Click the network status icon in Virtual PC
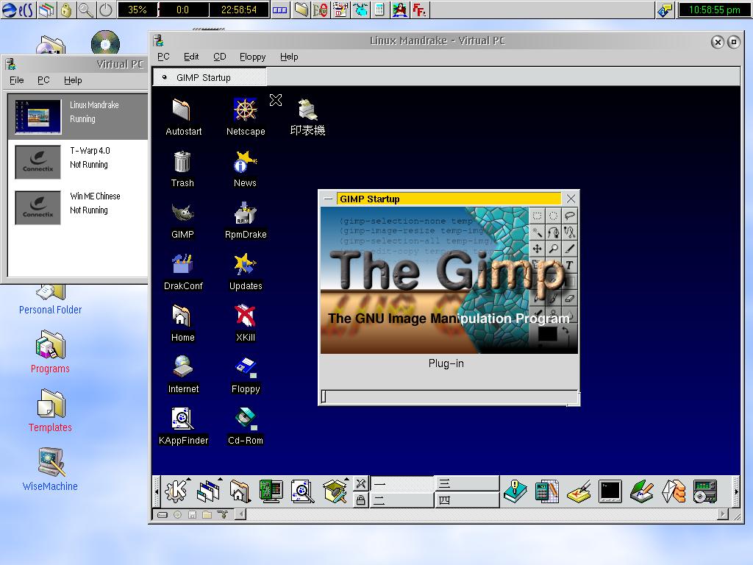This screenshot has width=753, height=565. point(222,515)
